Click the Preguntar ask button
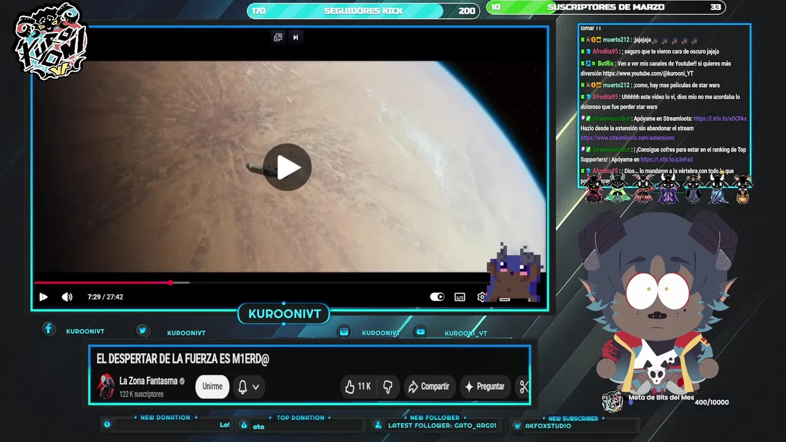Image resolution: width=786 pixels, height=442 pixels. pyautogui.click(x=484, y=387)
